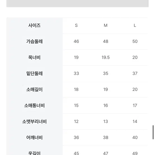The height and width of the screenshot is (155, 155).
Task: Click the 목너비 row label
Action: [x=34, y=57]
